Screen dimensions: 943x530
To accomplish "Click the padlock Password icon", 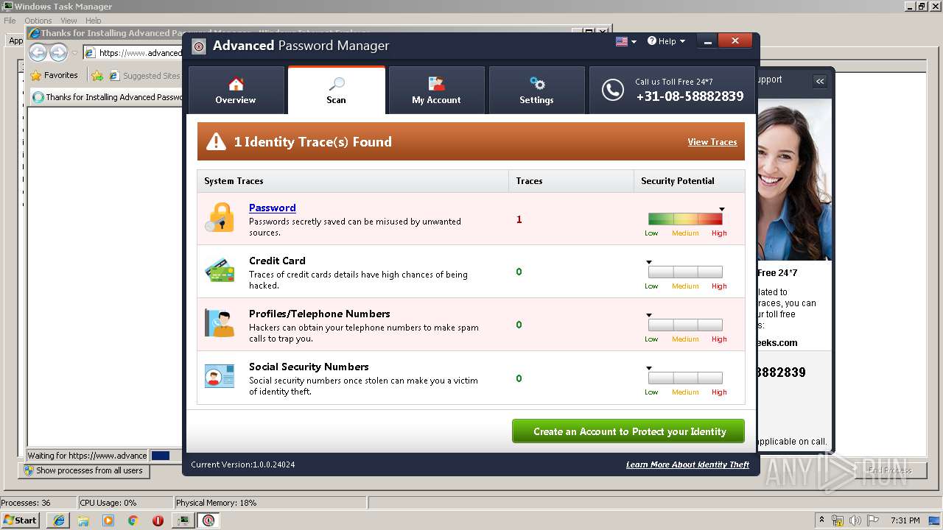I will [x=220, y=218].
